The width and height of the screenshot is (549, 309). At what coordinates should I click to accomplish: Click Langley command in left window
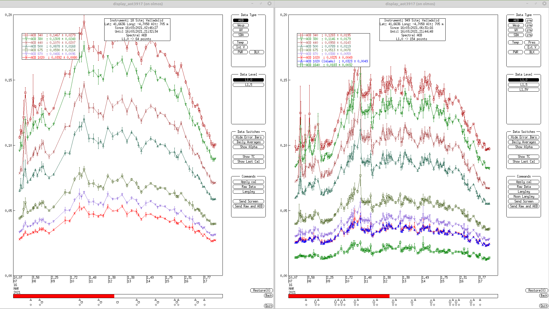(248, 192)
